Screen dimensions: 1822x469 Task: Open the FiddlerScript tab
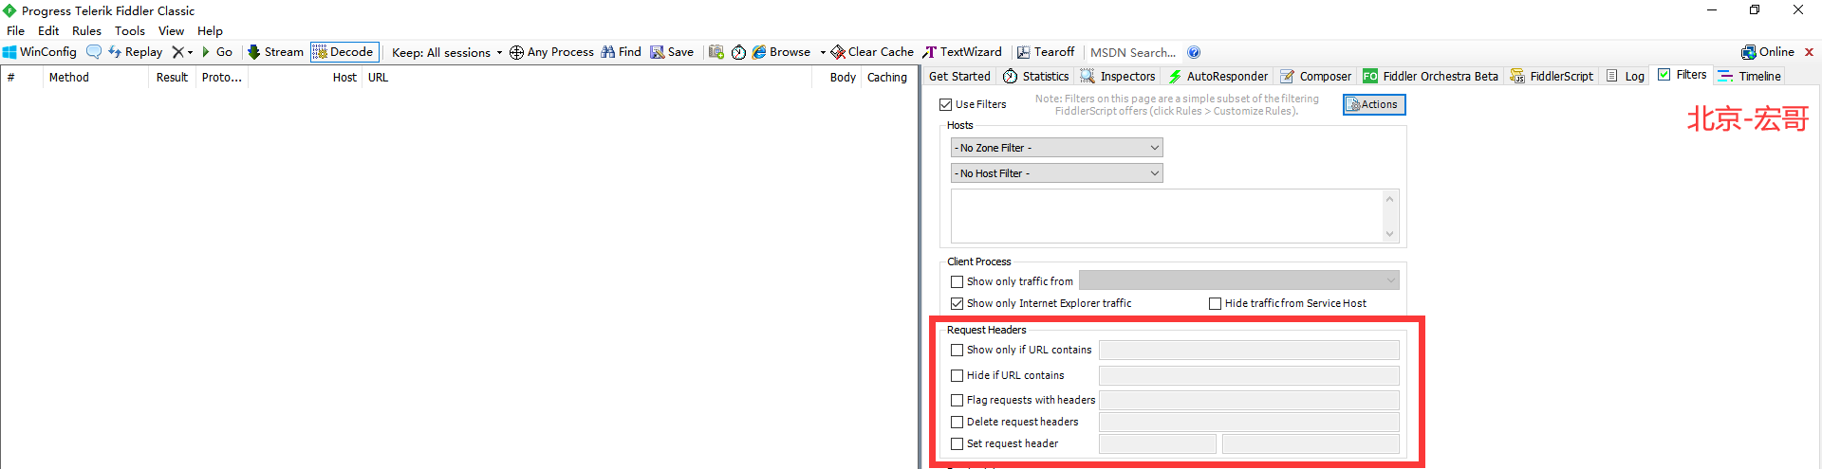tap(1552, 76)
